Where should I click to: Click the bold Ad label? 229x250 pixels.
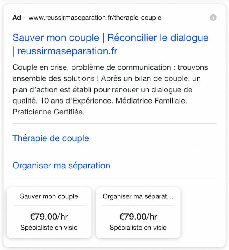[16, 18]
